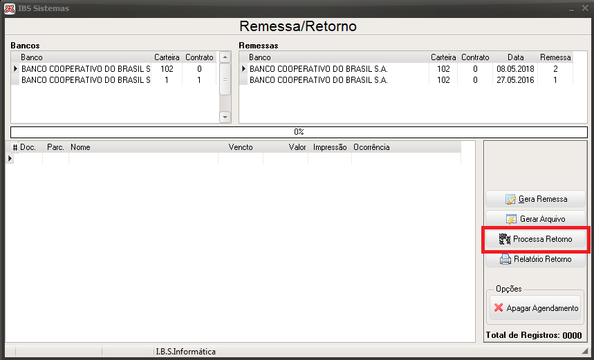Click the empty first row's Nome cell
Viewport: 594px width, 360px height.
pos(144,158)
